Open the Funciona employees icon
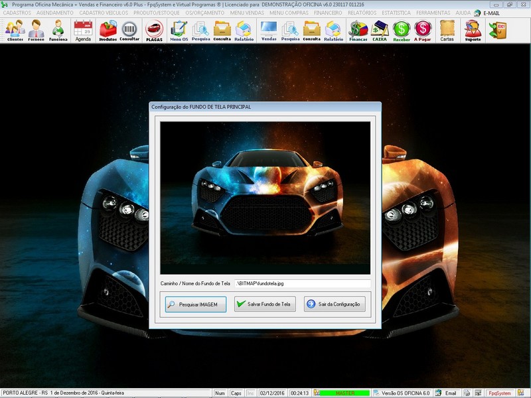Viewport: 531px width, 398px height. 58,31
